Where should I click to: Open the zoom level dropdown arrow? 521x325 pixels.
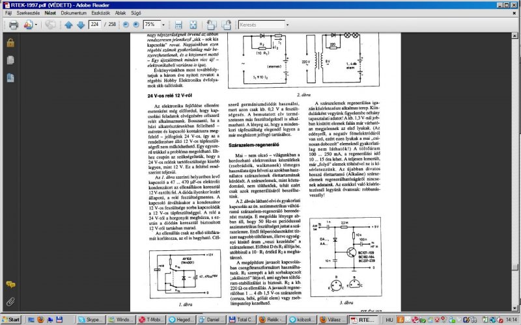click(163, 25)
